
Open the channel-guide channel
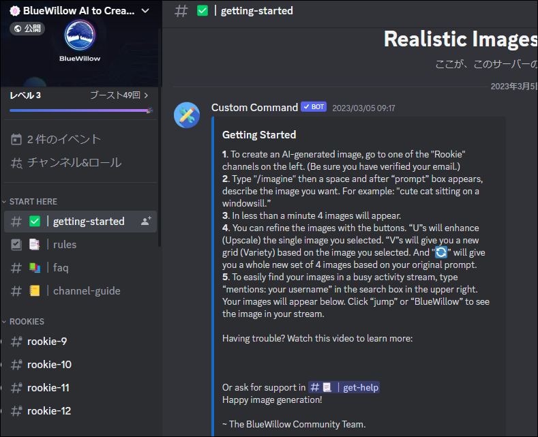point(80,291)
